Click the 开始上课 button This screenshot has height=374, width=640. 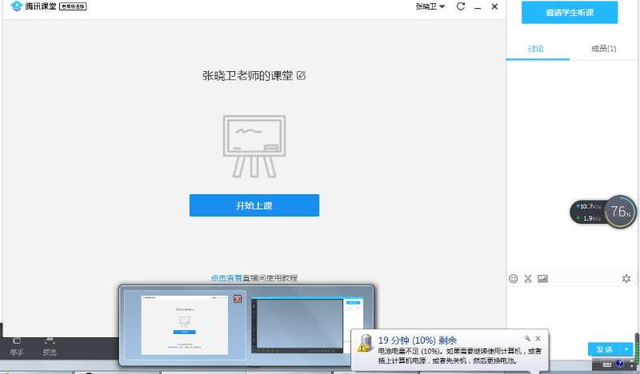254,205
